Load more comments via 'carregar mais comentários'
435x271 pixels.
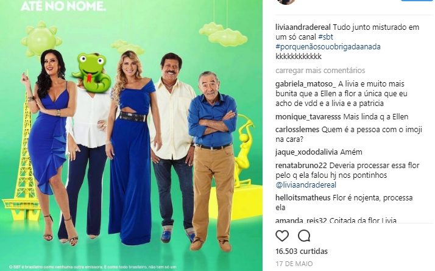click(x=320, y=71)
